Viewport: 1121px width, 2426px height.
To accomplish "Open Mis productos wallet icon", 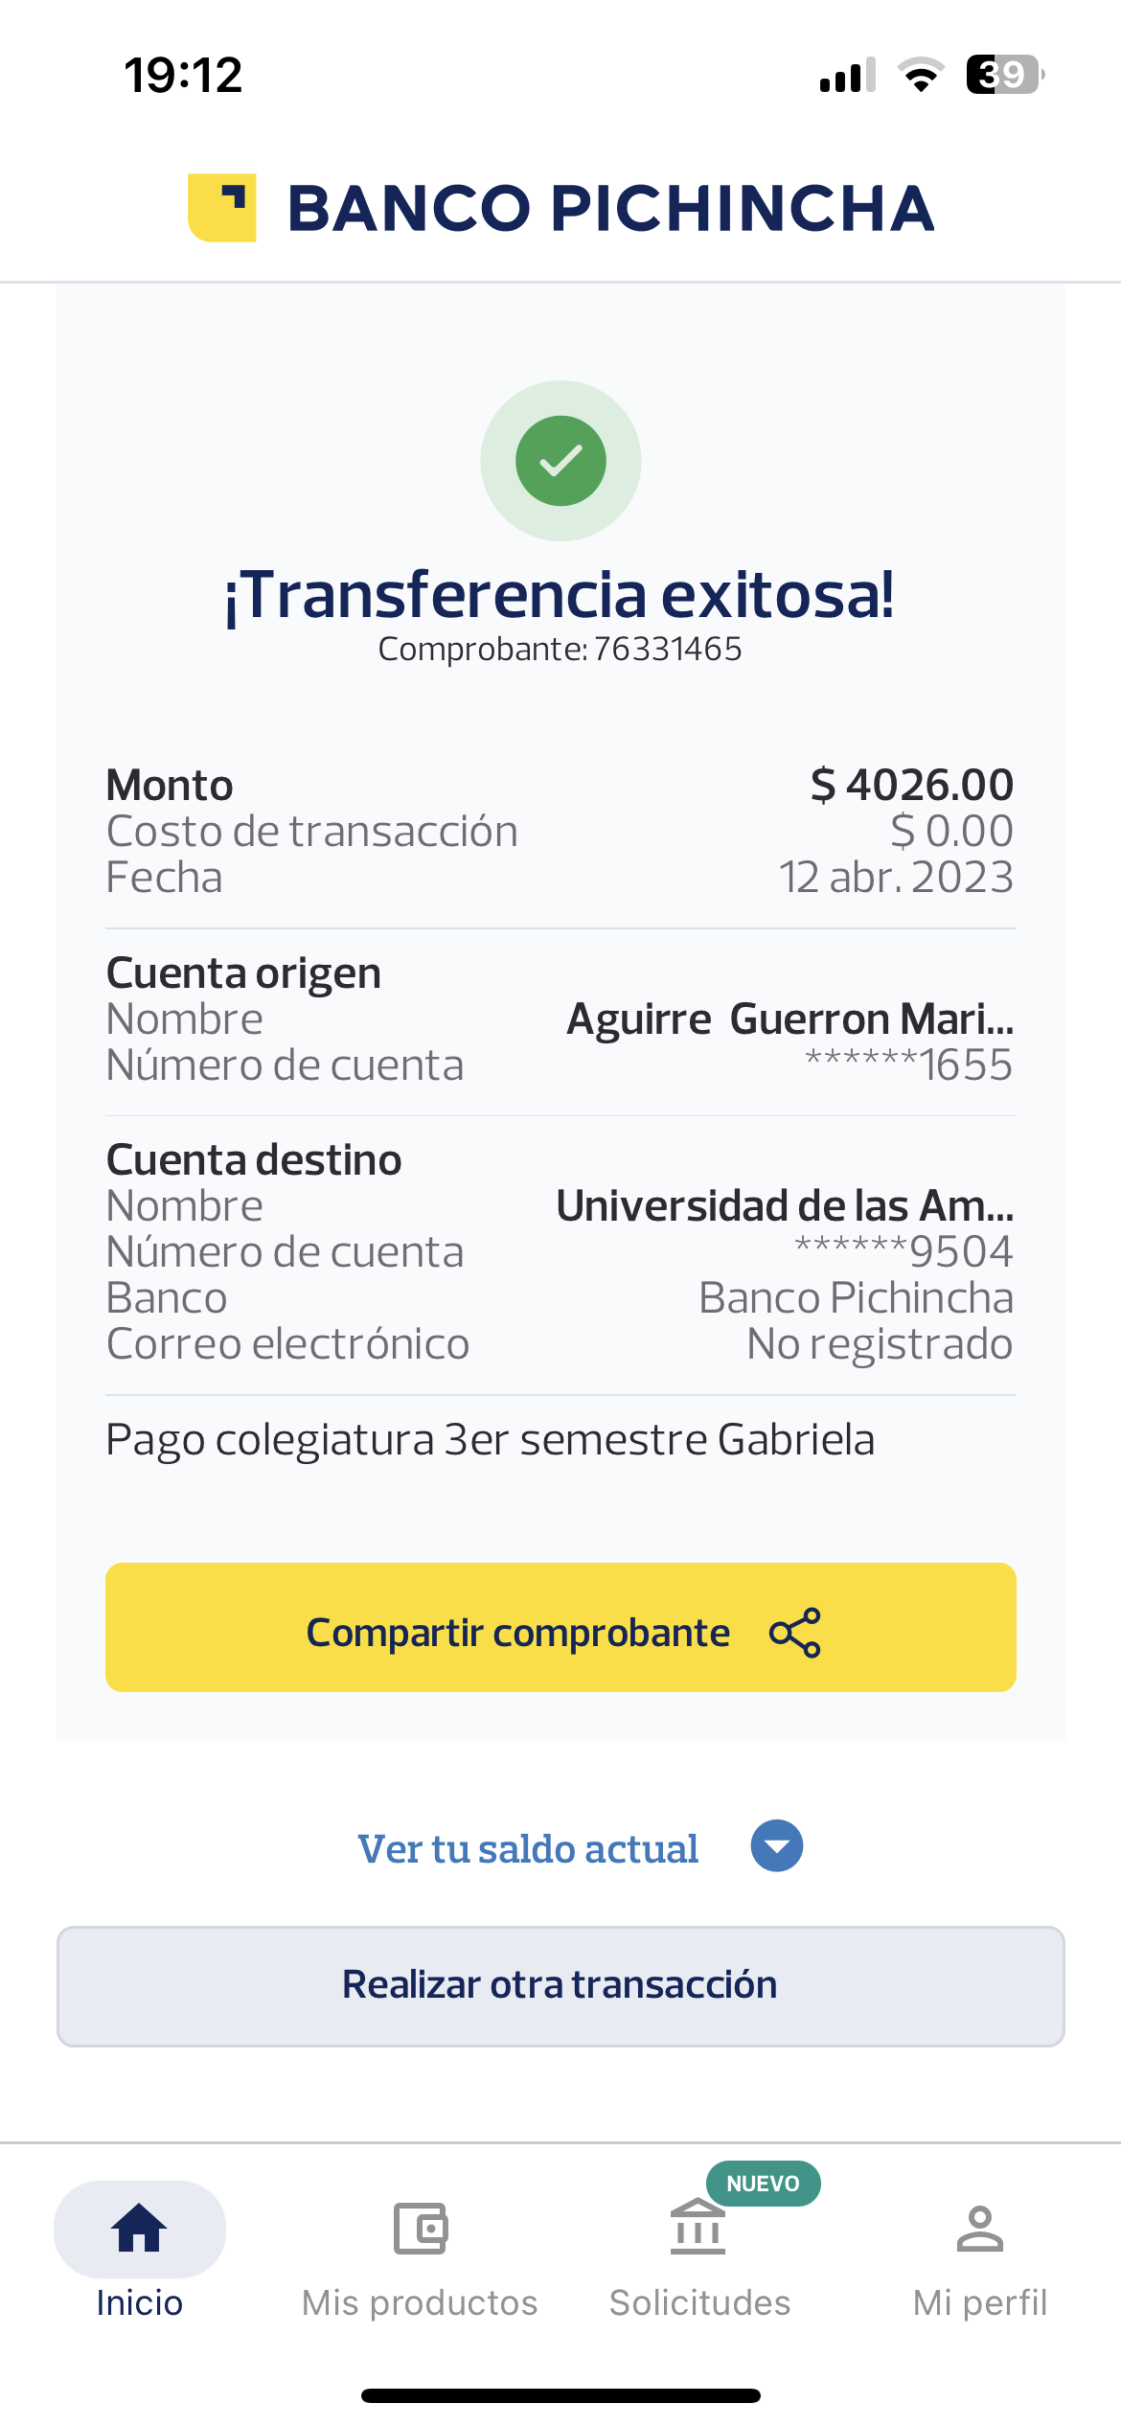I will coord(421,2228).
